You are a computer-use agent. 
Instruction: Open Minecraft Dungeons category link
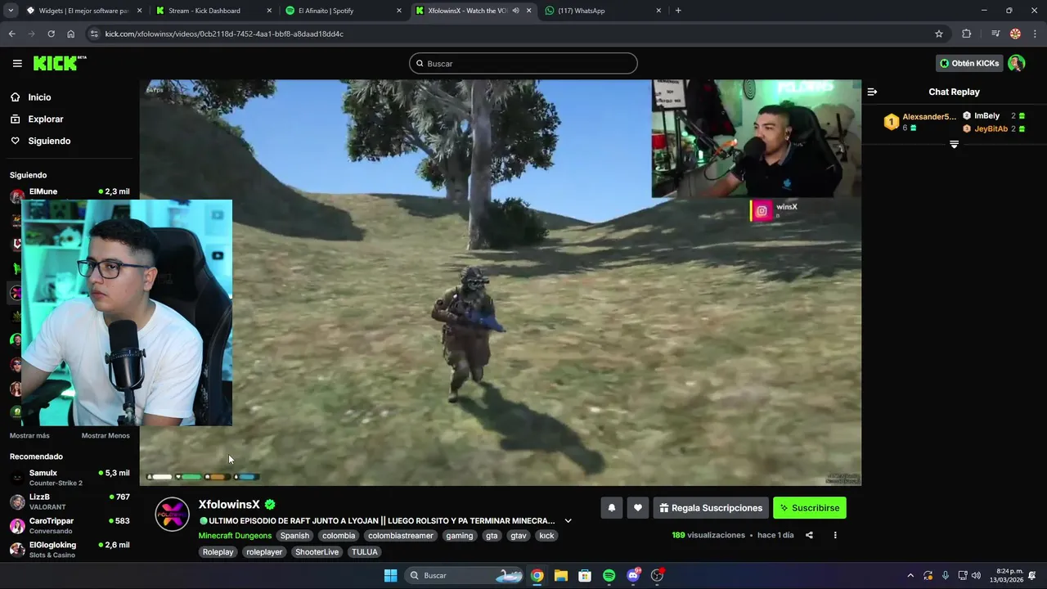point(235,536)
